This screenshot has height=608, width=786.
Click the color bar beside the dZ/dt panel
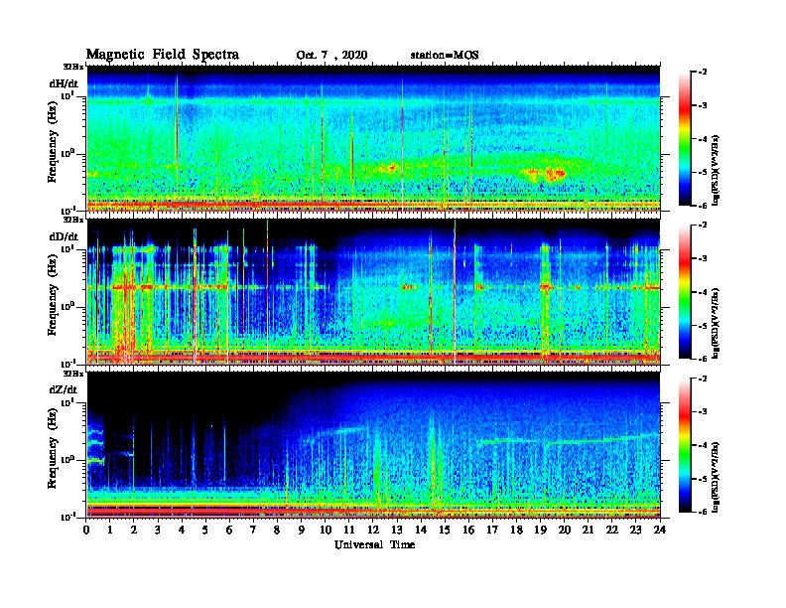(x=684, y=445)
